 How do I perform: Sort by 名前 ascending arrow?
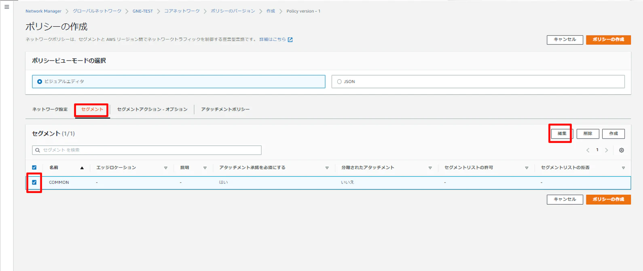tap(82, 168)
